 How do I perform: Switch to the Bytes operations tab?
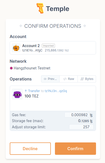tap(87, 79)
